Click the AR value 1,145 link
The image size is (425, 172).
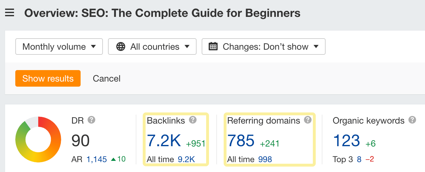click(x=97, y=159)
